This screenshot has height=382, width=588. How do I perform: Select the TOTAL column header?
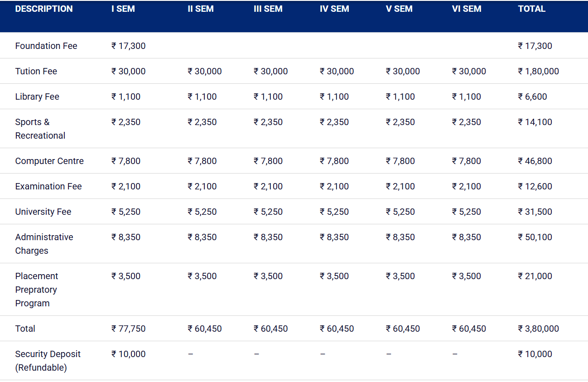532,9
